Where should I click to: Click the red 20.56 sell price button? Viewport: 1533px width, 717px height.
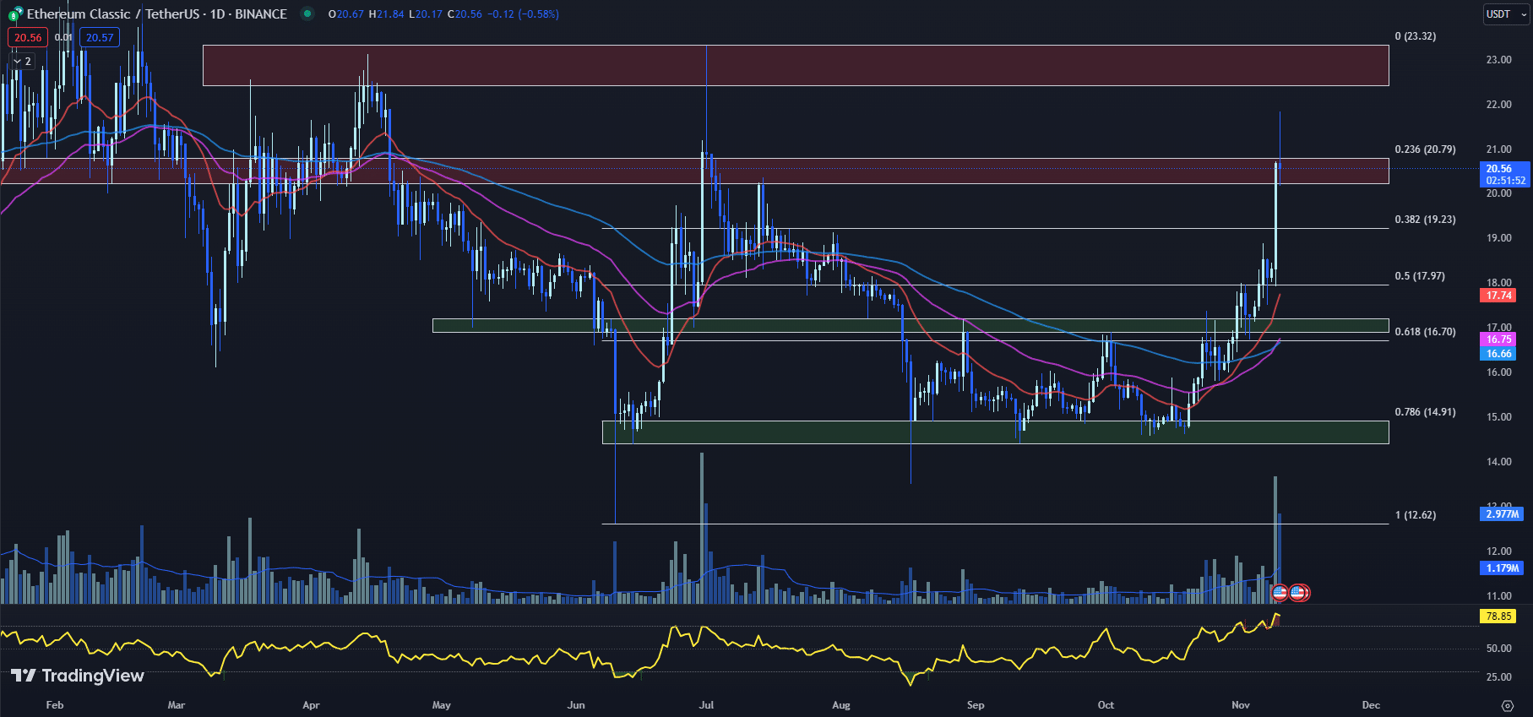click(x=28, y=37)
